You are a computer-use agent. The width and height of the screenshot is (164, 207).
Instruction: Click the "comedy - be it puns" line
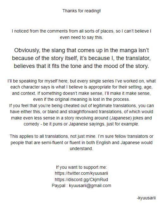tap(81, 124)
